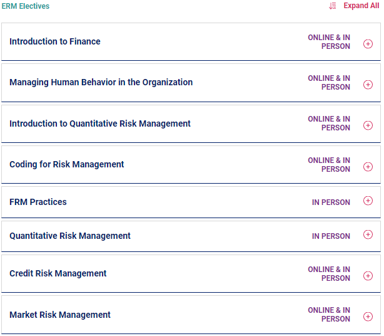Expand Credit Risk Management with plus icon
The width and height of the screenshot is (384, 336).
(x=368, y=276)
